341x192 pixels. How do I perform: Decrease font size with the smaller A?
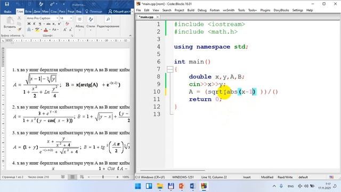(70, 29)
